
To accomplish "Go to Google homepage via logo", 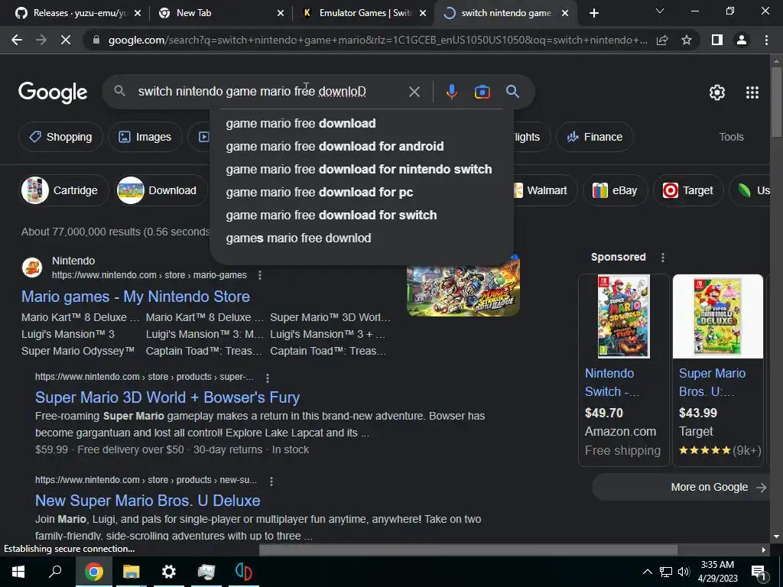I will point(53,92).
